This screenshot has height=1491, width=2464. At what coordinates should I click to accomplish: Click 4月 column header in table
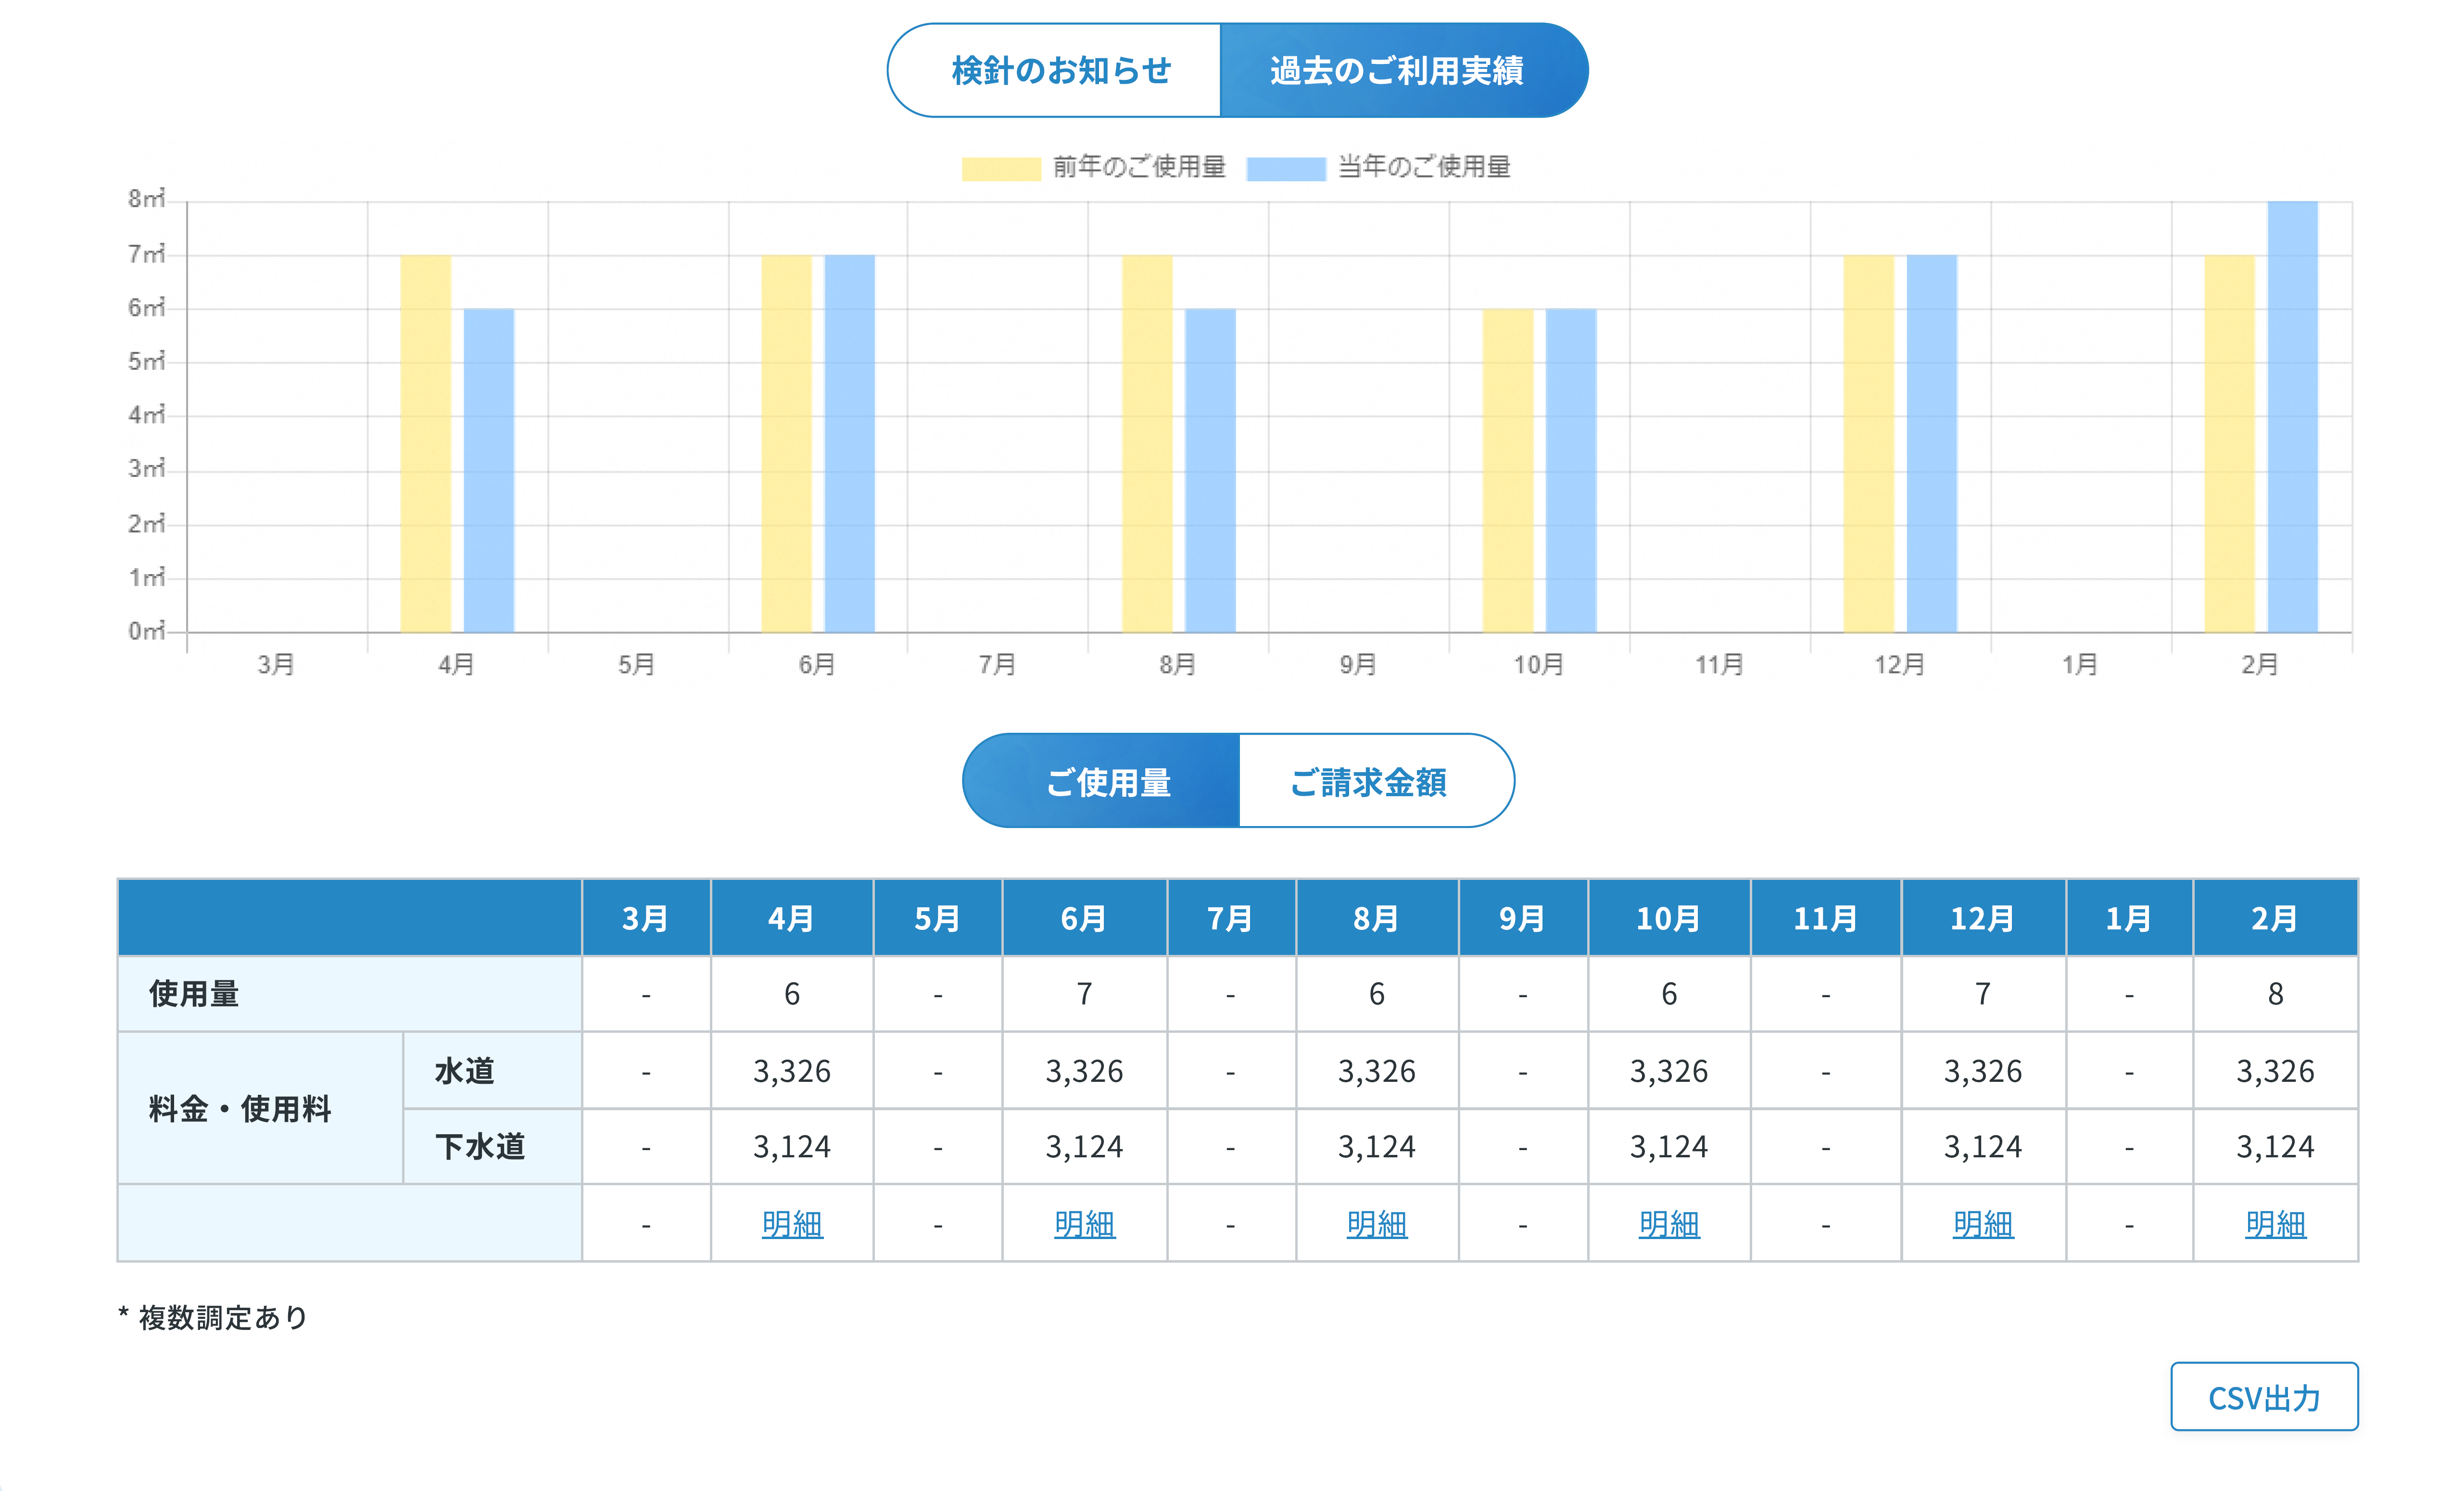pyautogui.click(x=792, y=918)
